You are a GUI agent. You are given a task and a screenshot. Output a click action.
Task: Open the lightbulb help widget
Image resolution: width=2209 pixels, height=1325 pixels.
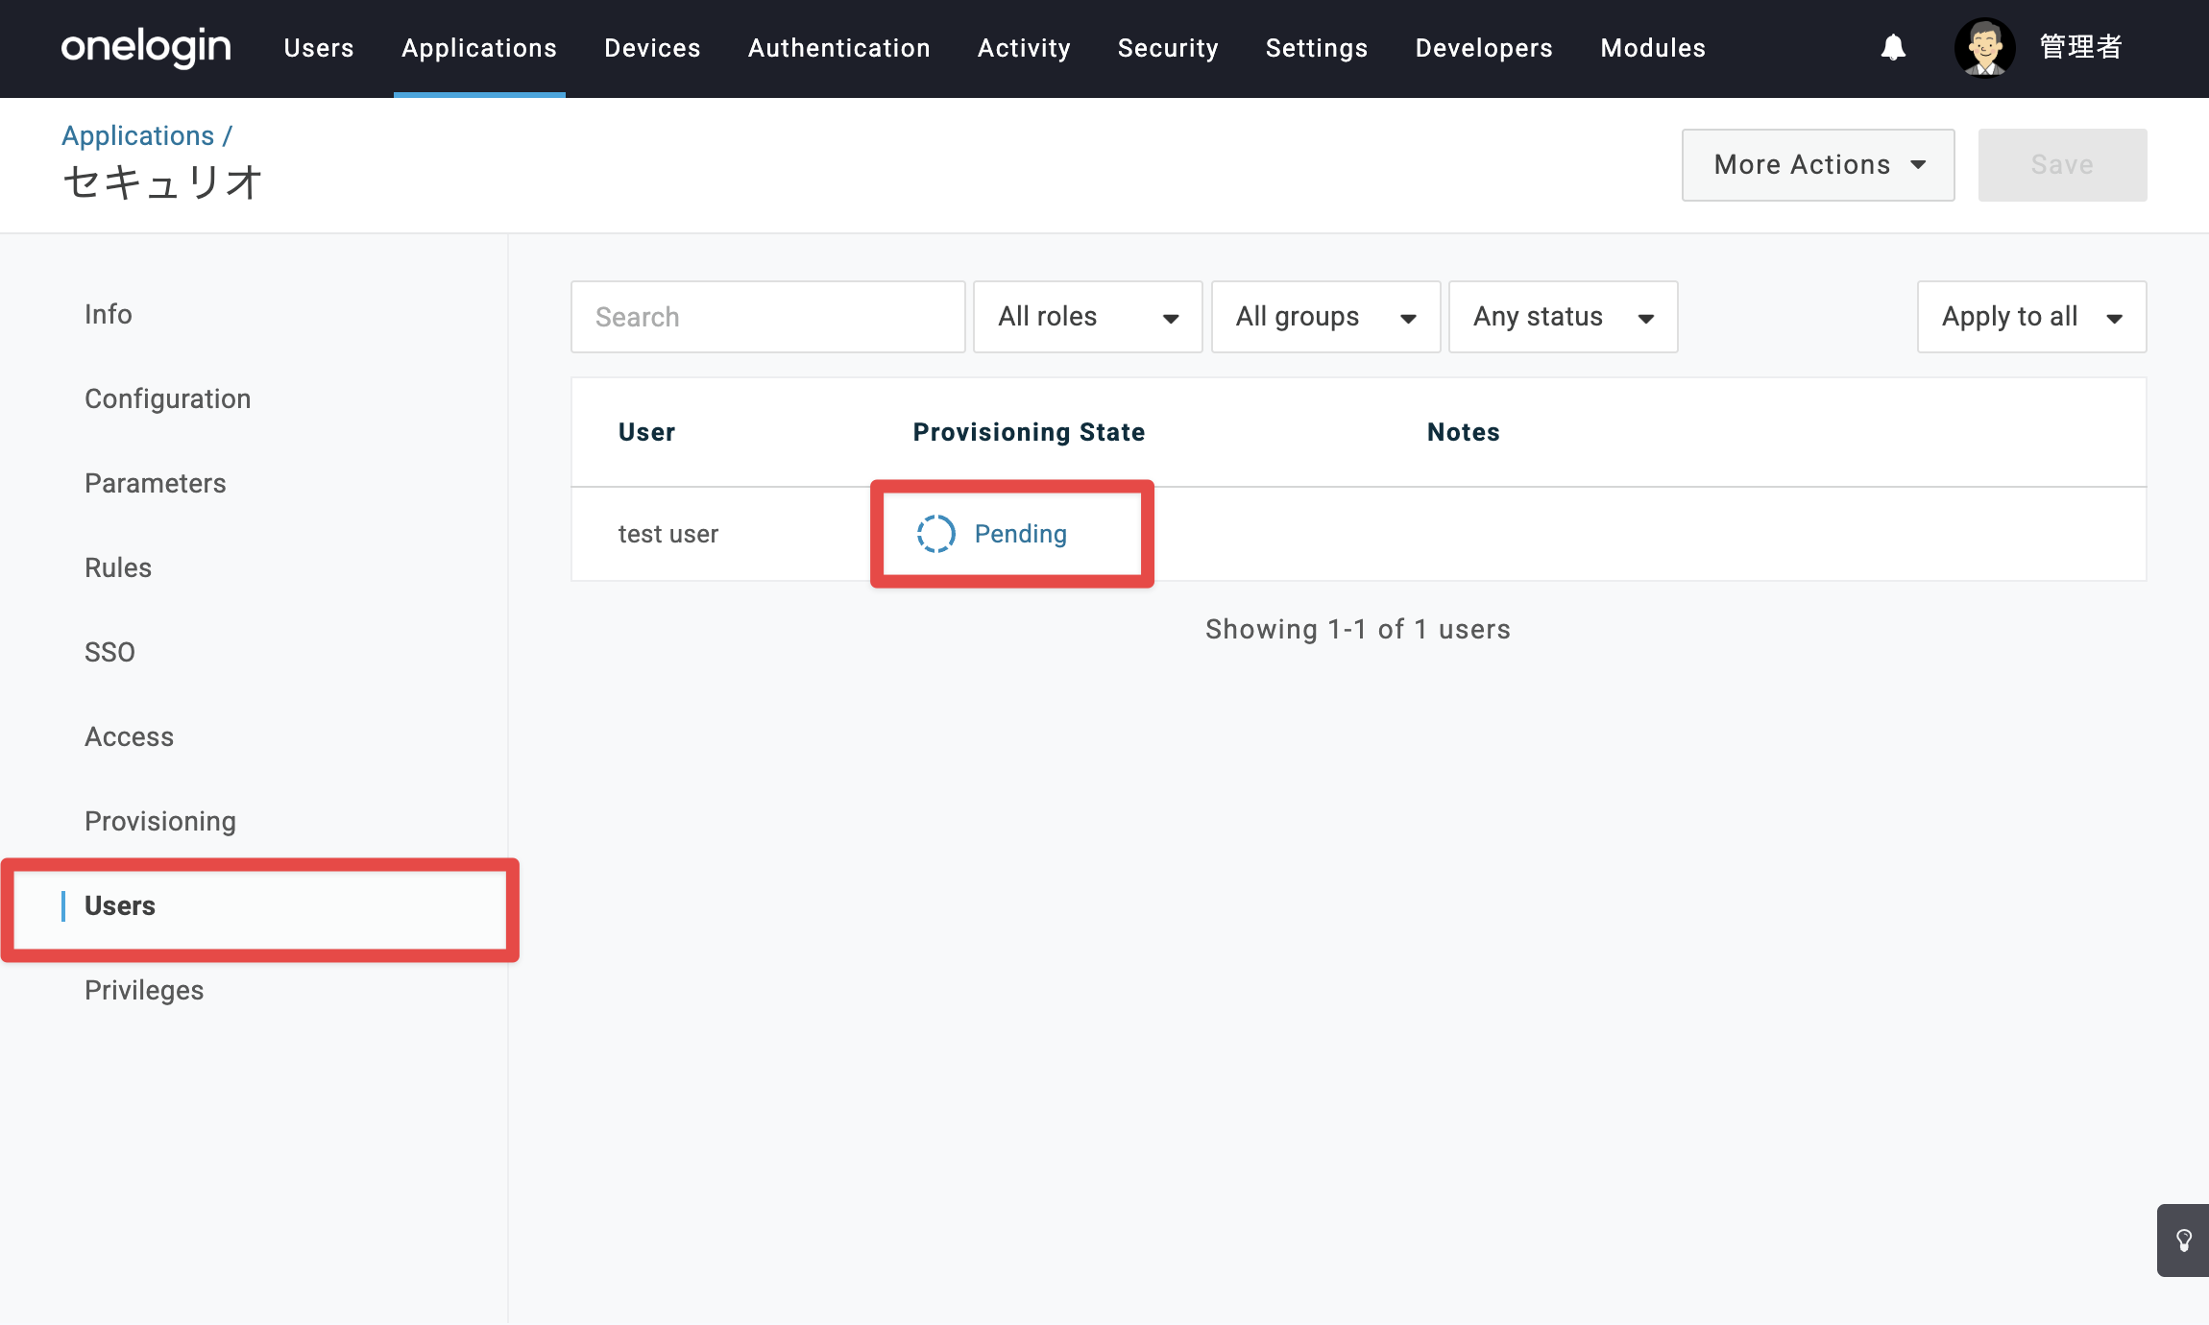click(x=2183, y=1240)
